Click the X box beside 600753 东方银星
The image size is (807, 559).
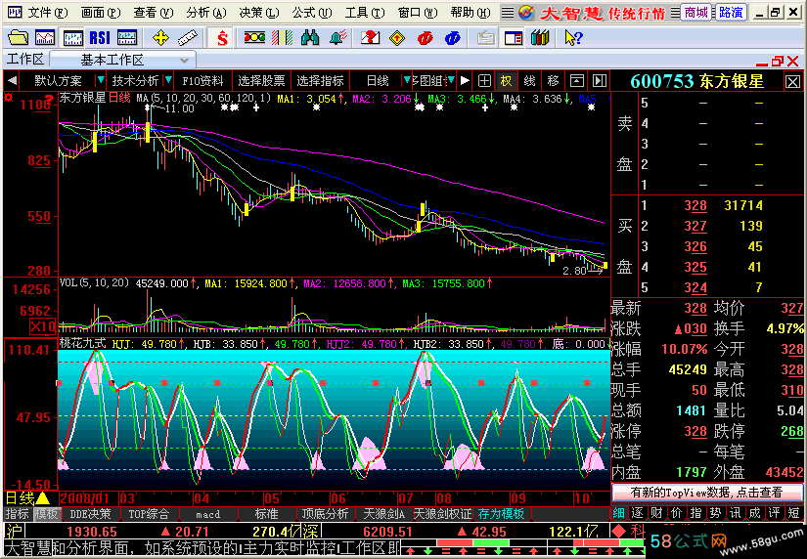tap(792, 81)
